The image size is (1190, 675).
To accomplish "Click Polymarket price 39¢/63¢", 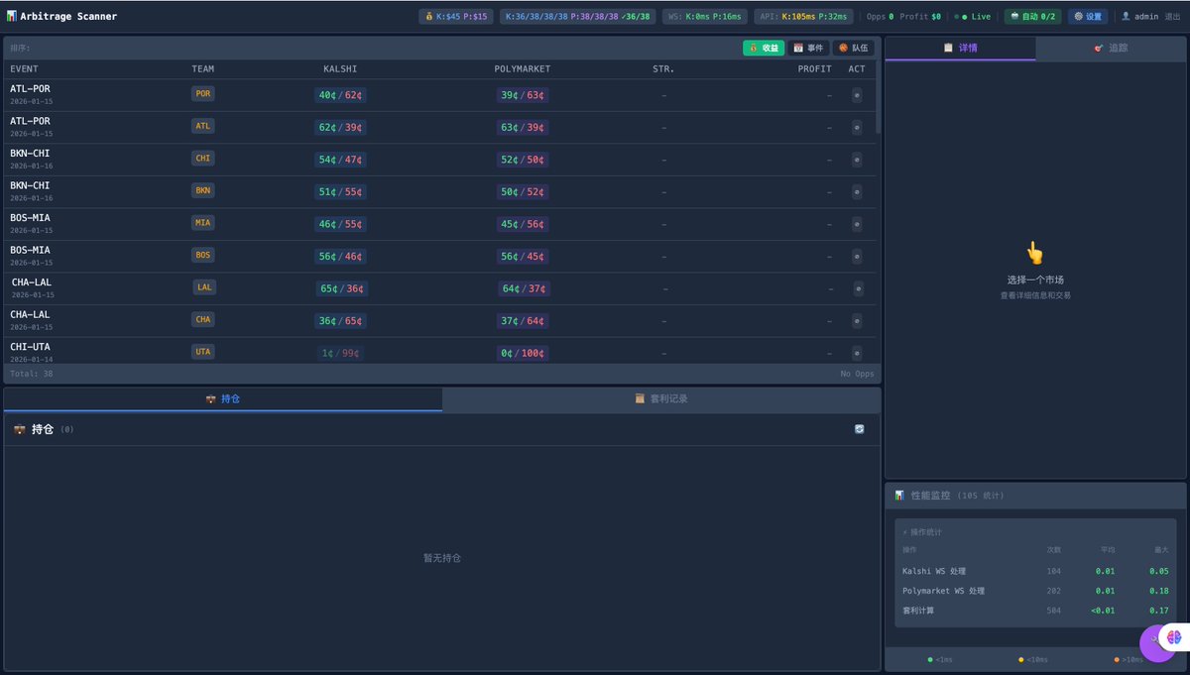I will coord(523,95).
